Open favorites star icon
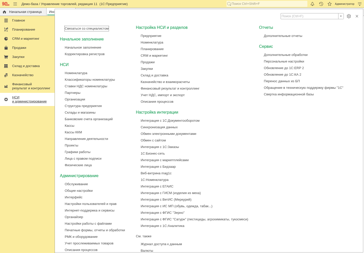The image size is (364, 253). pos(330,4)
